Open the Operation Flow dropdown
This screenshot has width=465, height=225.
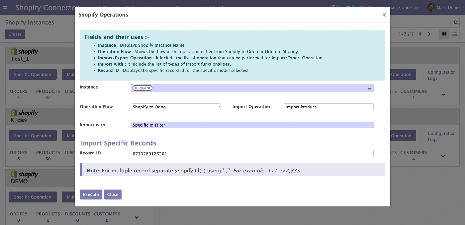(x=176, y=107)
